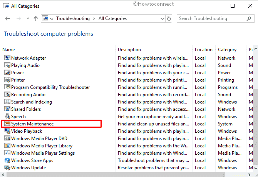The height and width of the screenshot is (177, 258).
Task: Expand the chevron after Troubleshooting breadcrumb
Action: tap(94, 18)
